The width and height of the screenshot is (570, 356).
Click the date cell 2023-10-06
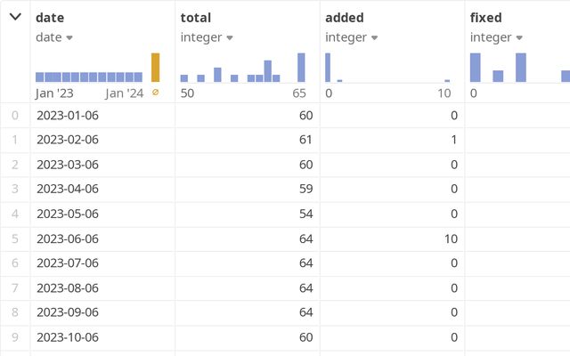pos(68,337)
